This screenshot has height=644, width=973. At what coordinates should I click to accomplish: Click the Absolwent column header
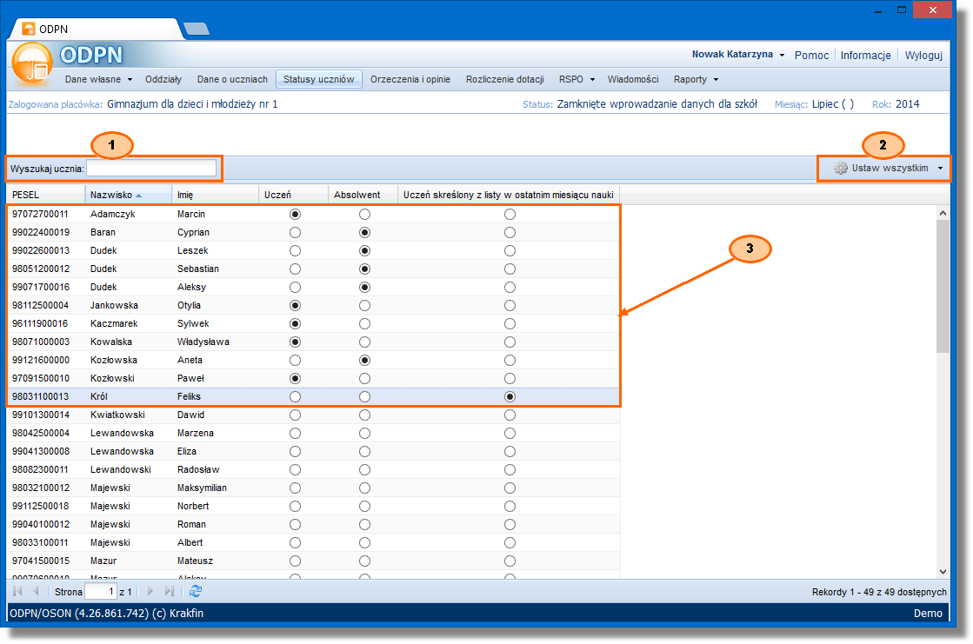pos(363,195)
